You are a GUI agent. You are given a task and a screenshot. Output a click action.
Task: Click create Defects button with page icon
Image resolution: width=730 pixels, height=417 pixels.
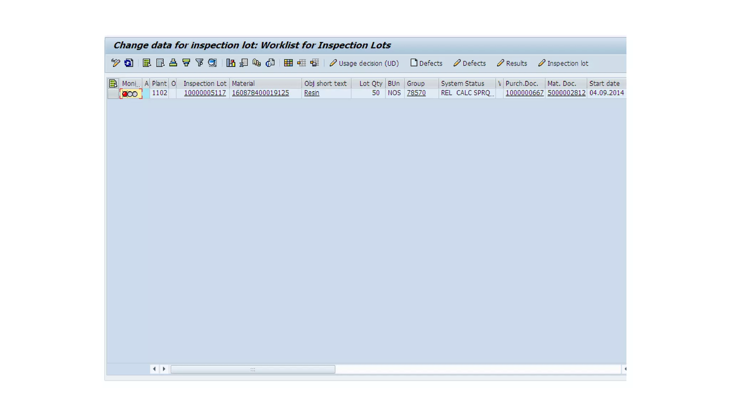point(426,63)
